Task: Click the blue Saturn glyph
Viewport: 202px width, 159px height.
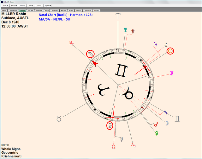Action: 165,112
